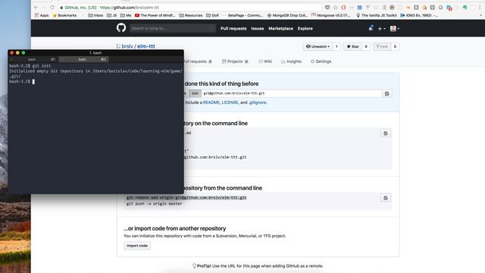Click 'git push -u origin master' text
This screenshot has width=485, height=273.
tap(155, 204)
